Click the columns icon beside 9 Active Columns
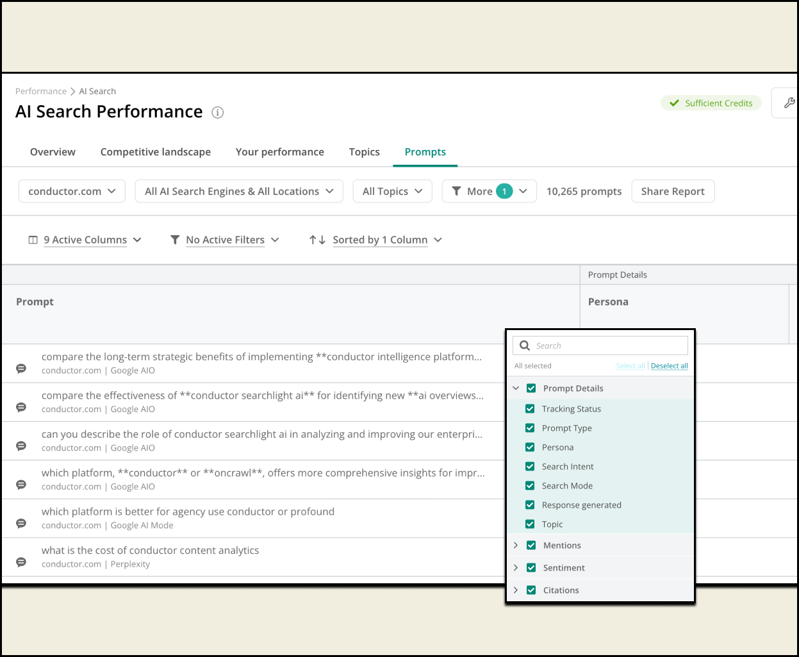 33,240
